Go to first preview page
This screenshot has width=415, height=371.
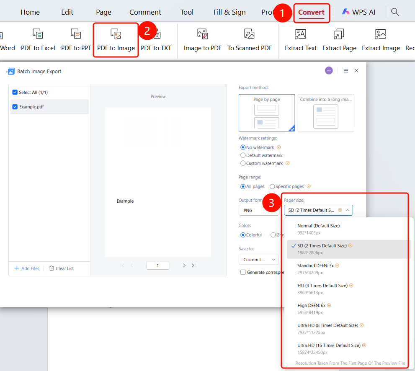pyautogui.click(x=122, y=265)
